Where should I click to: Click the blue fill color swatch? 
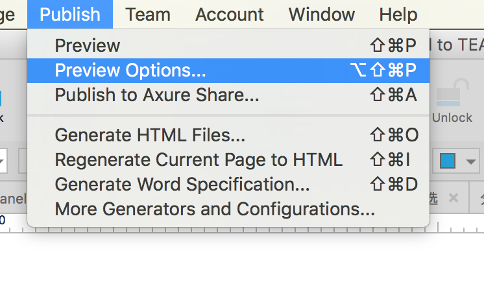coord(448,161)
